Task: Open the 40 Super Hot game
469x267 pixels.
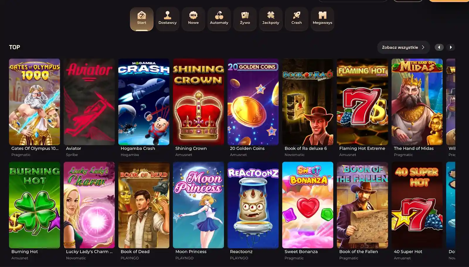Action: (417, 205)
